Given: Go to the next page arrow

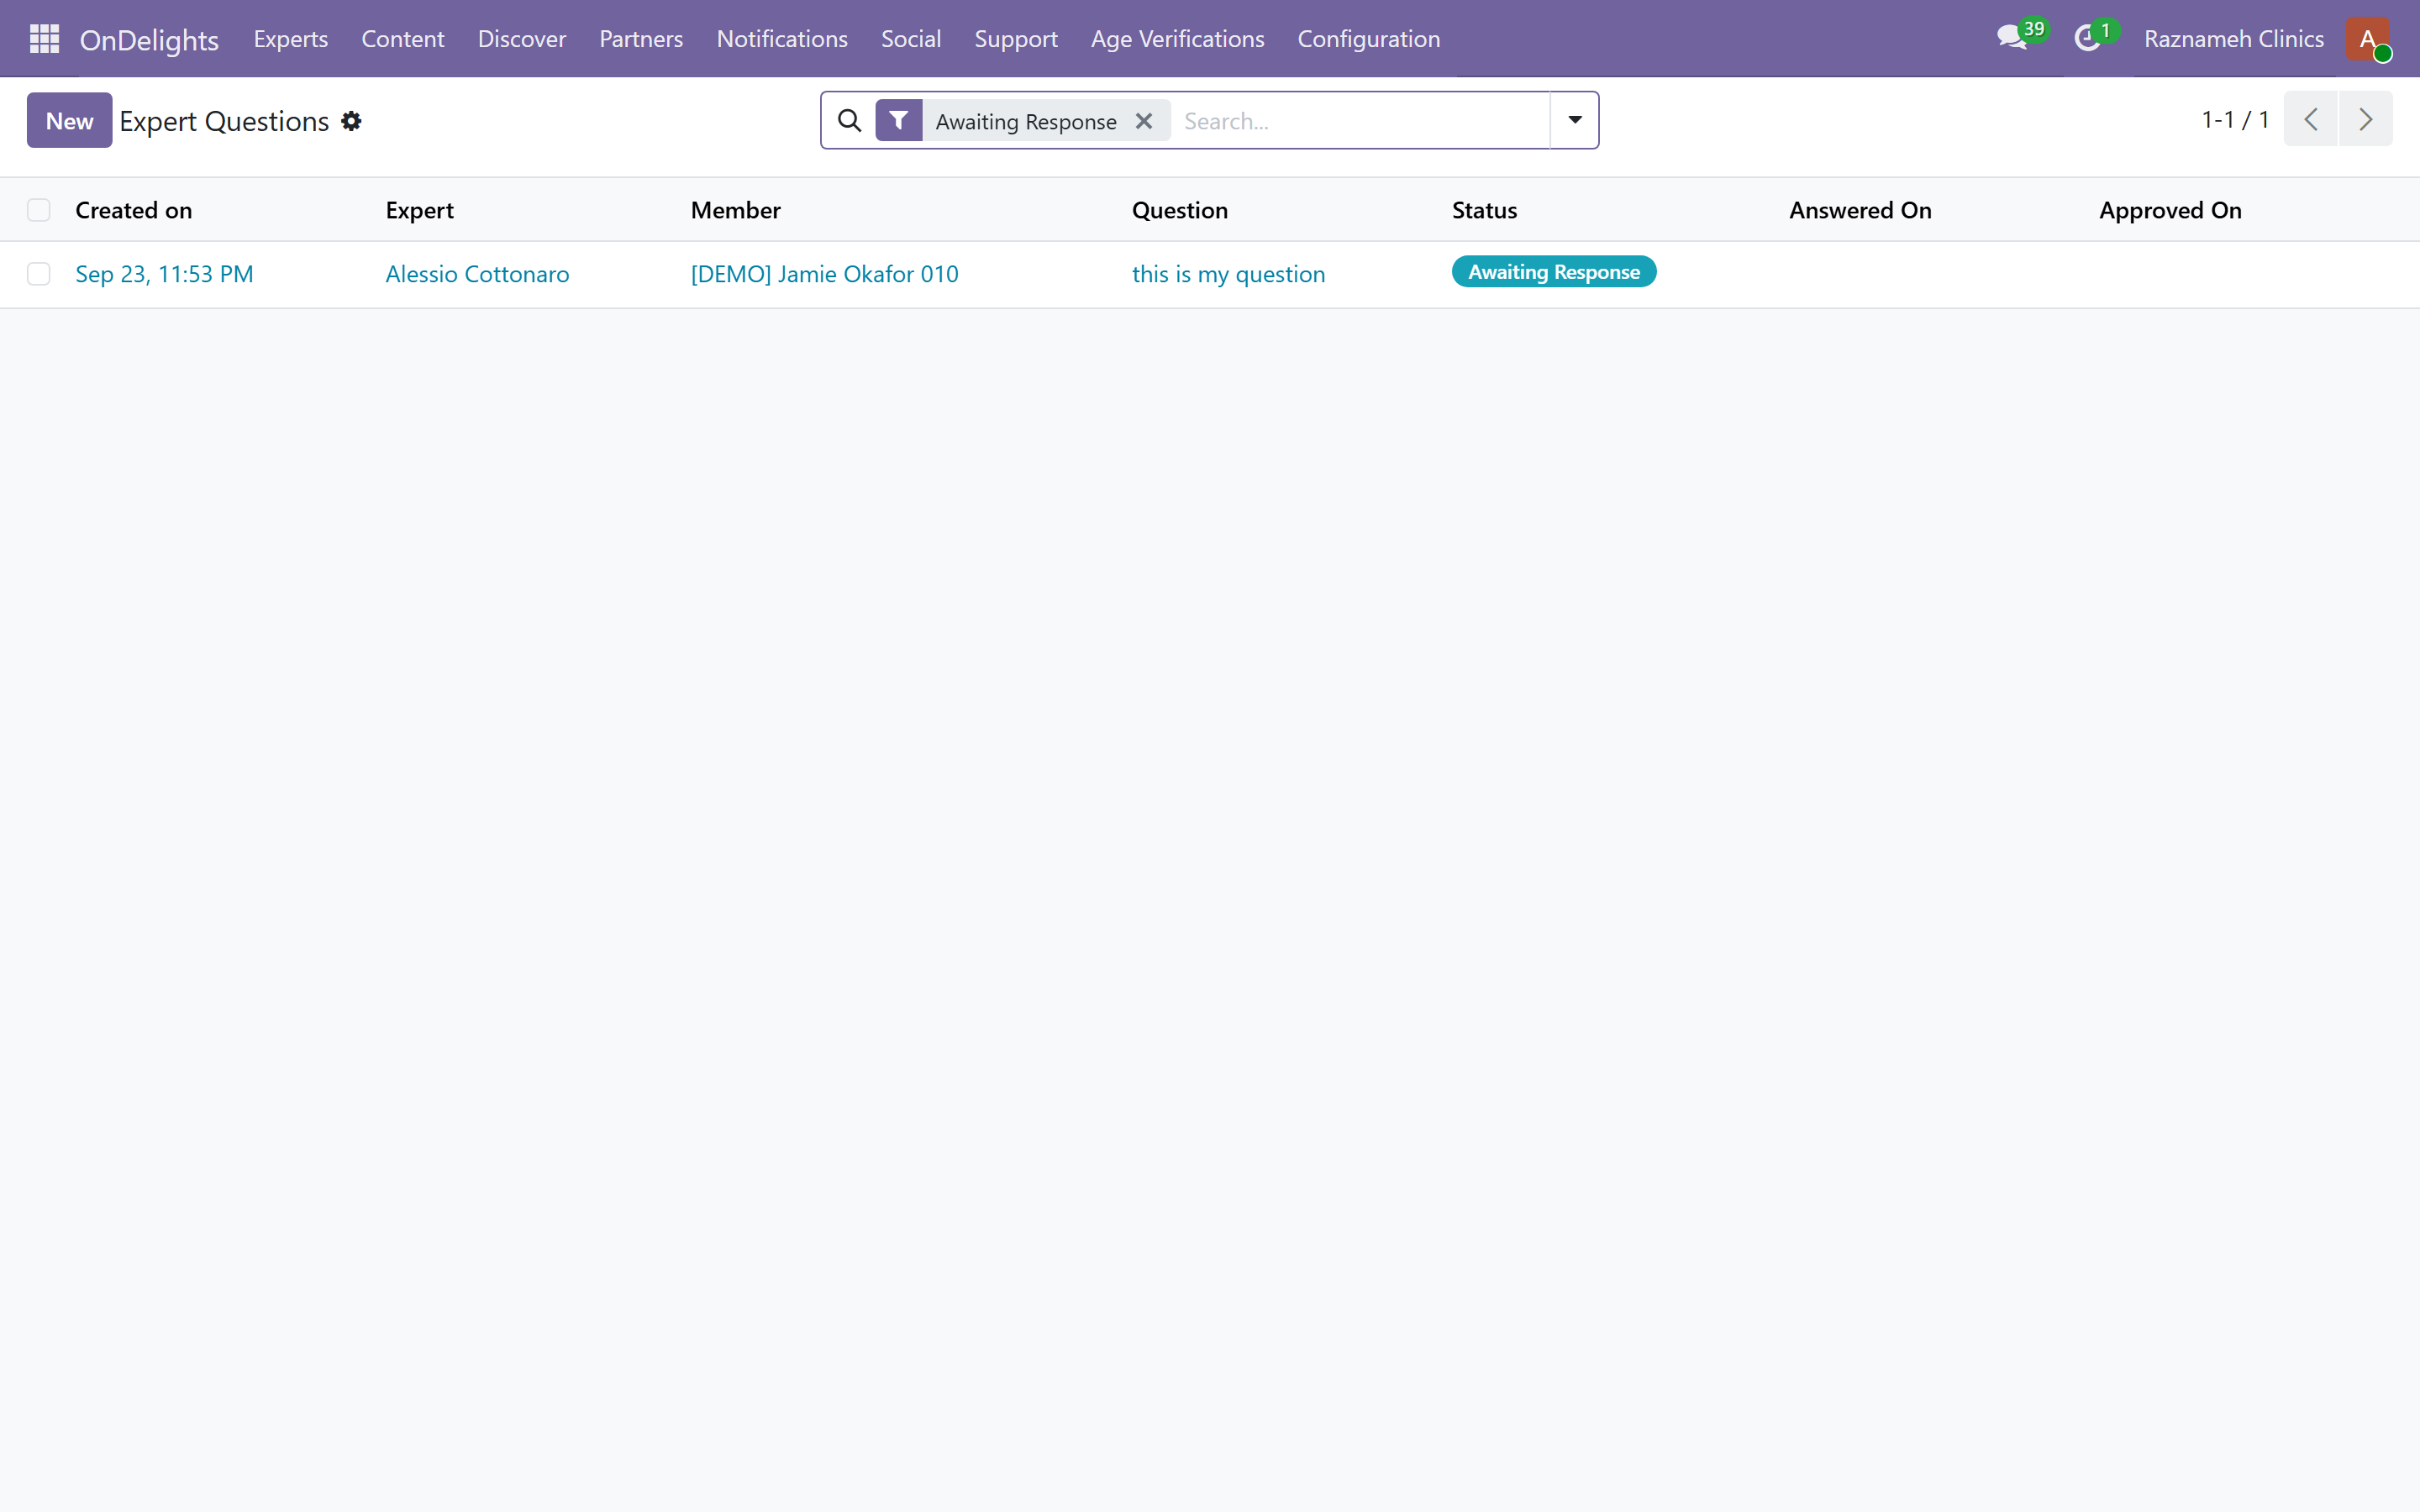Looking at the screenshot, I should (x=2365, y=119).
